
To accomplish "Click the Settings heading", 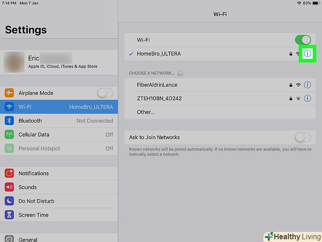I will point(26,30).
